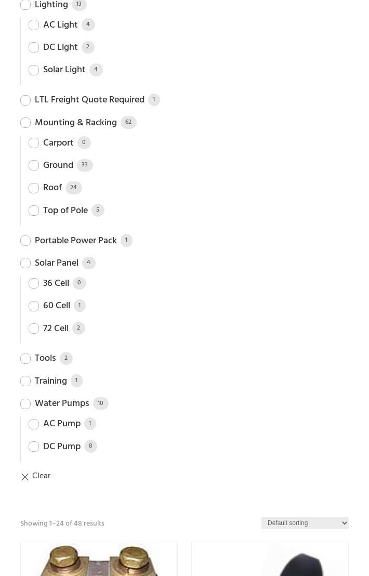Select the 72 Cell filter checkbox
The width and height of the screenshot is (369, 576).
34,329
